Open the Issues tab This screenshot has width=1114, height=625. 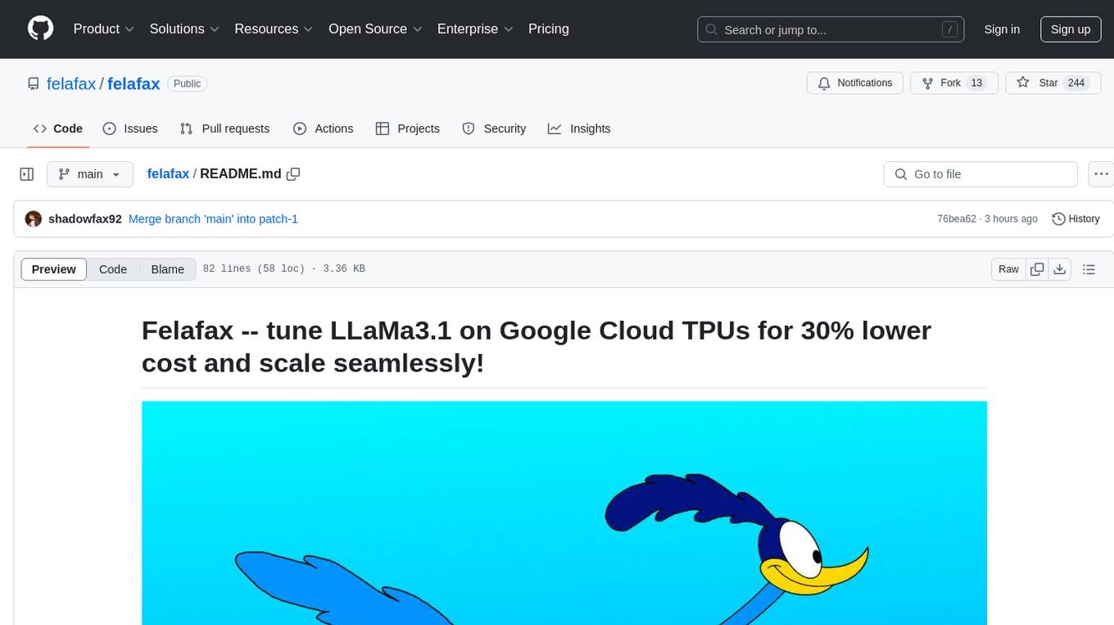(130, 128)
